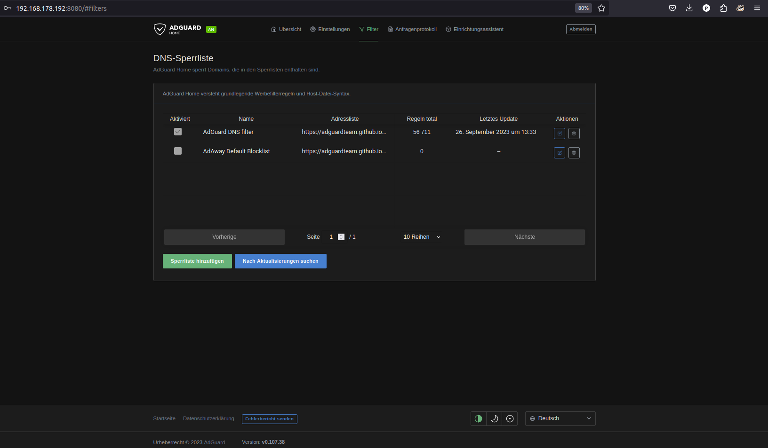Edit the AdAway Default Blocklist entry
The width and height of the screenshot is (768, 448).
559,153
